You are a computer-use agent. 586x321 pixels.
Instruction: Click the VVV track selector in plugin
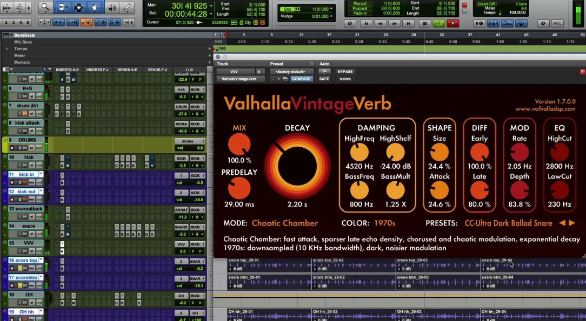(x=236, y=72)
